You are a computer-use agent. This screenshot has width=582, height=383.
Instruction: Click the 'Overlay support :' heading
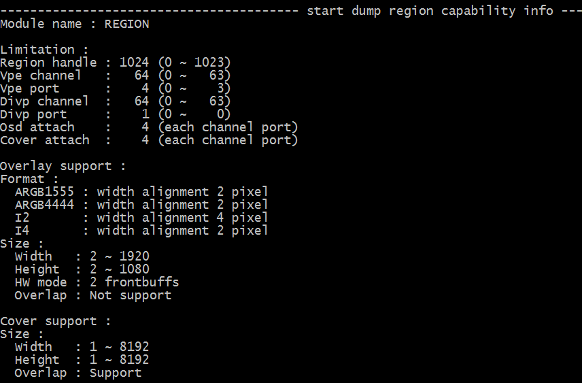coord(63,166)
